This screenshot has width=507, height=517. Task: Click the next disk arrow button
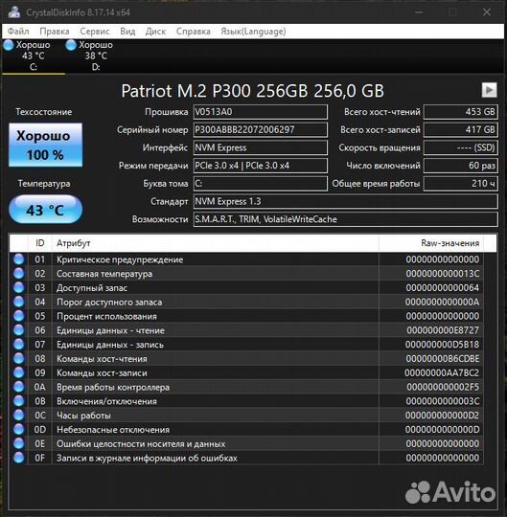point(489,90)
